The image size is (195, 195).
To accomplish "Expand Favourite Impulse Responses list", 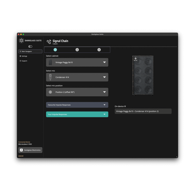I will click(77, 105).
